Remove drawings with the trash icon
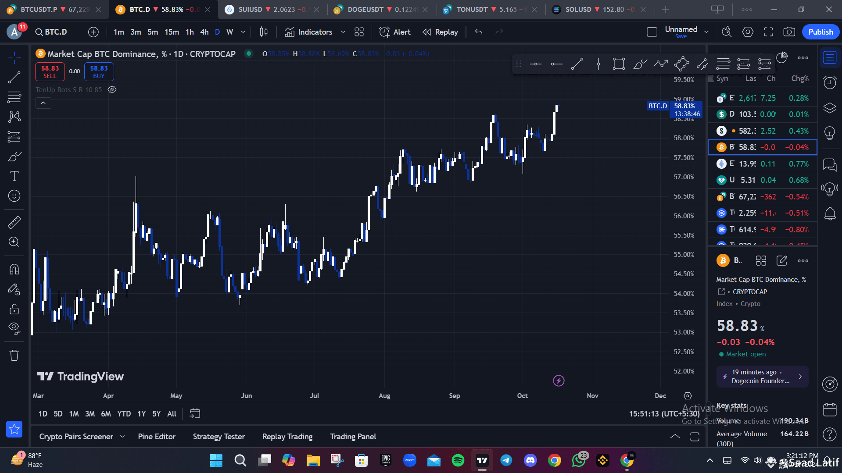 [14, 355]
